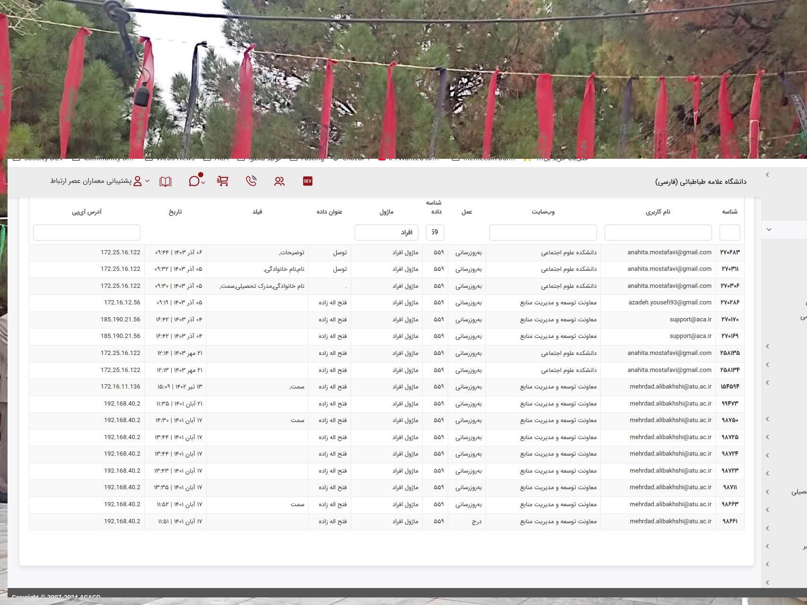This screenshot has height=605, width=807.
Task: Sort by the وب‌سایت column header
Action: pos(543,212)
